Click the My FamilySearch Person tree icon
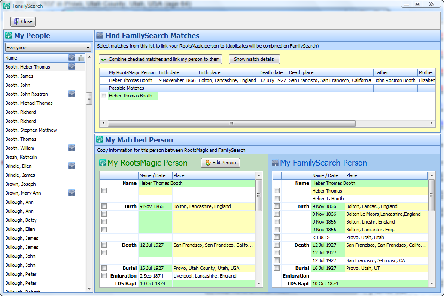Screen dimensions: 444x296 (275, 163)
